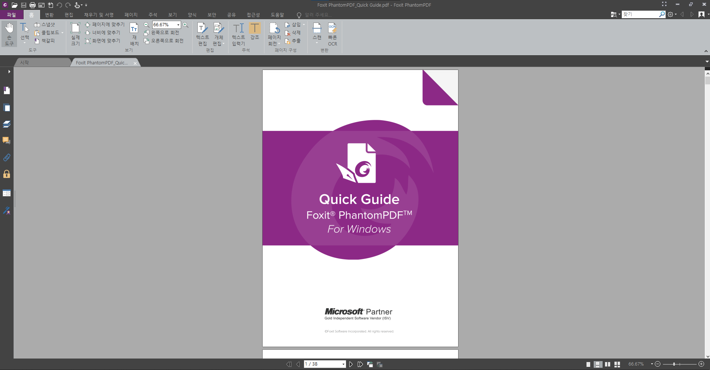Viewport: 710px width, 370px height.
Task: Click the page number input field
Action: coord(322,364)
